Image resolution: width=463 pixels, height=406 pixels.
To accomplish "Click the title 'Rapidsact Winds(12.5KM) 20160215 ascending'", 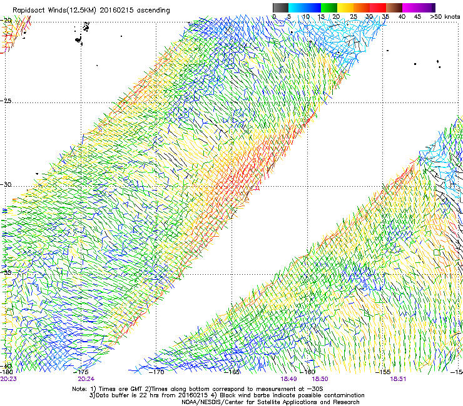I will (x=91, y=11).
